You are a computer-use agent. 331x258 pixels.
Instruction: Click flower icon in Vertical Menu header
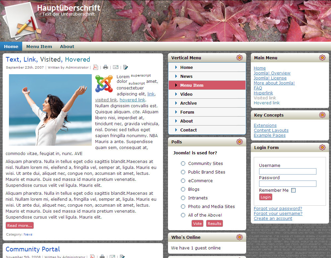tap(239, 58)
